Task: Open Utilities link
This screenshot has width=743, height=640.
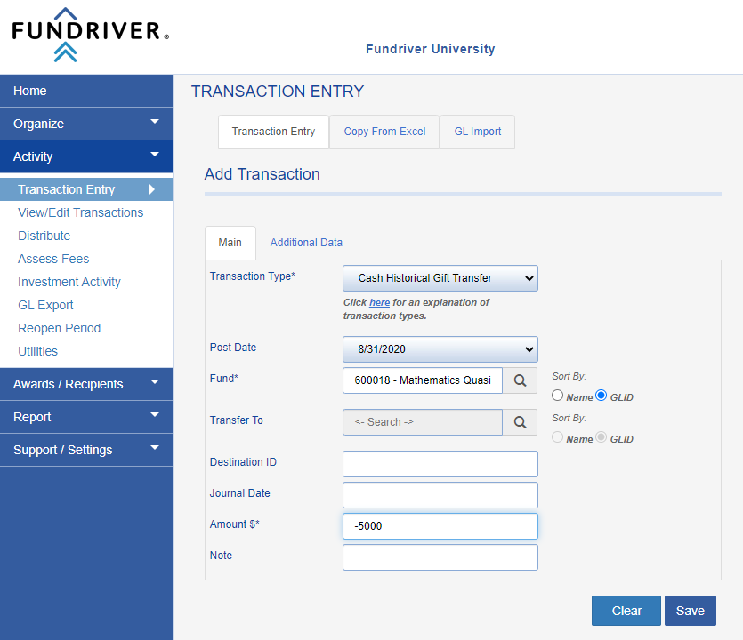Action: (38, 351)
